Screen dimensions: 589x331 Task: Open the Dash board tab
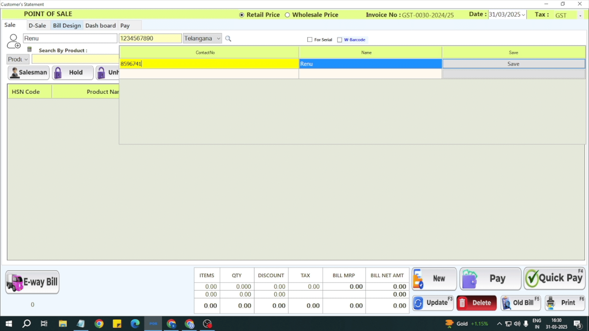(100, 26)
